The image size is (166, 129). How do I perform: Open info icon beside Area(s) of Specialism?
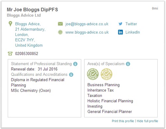[128, 64]
